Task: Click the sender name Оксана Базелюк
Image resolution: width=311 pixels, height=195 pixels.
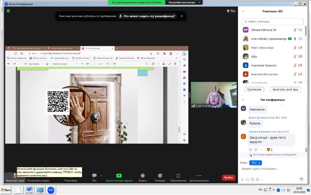Action: coord(259,132)
